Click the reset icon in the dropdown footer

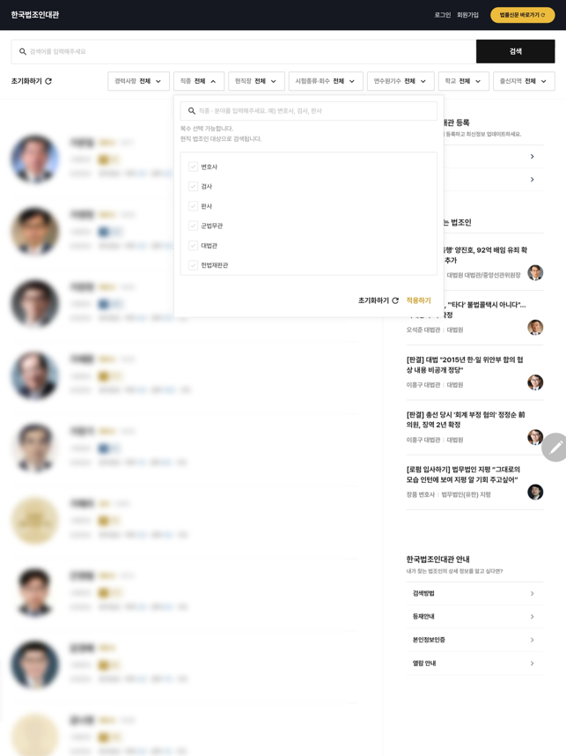click(x=395, y=300)
